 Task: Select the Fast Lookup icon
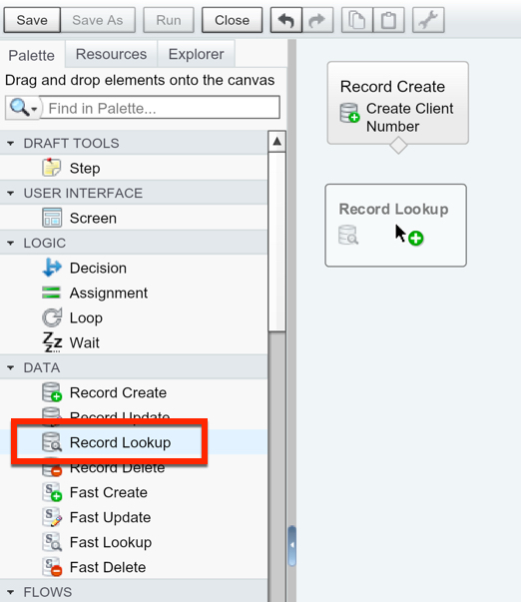pyautogui.click(x=52, y=542)
